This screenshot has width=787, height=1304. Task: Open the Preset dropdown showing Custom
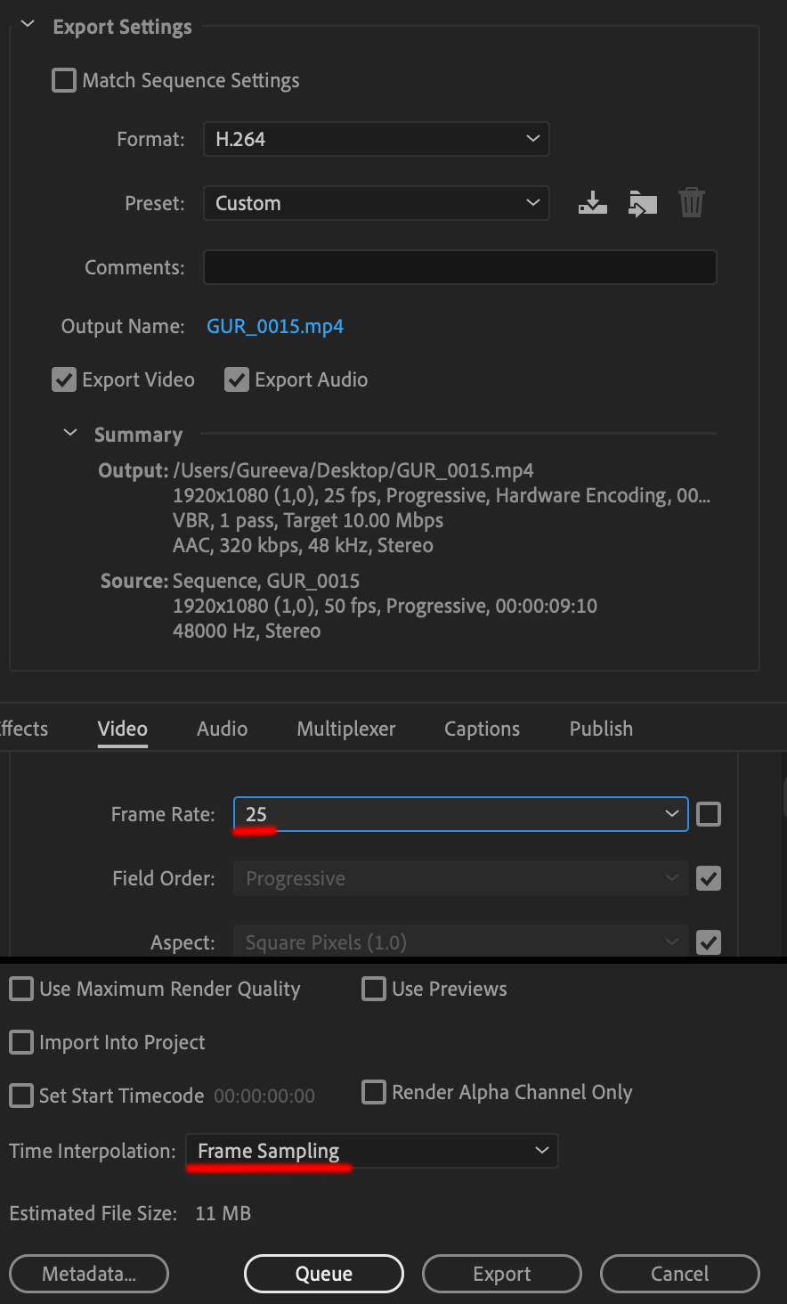[x=376, y=203]
